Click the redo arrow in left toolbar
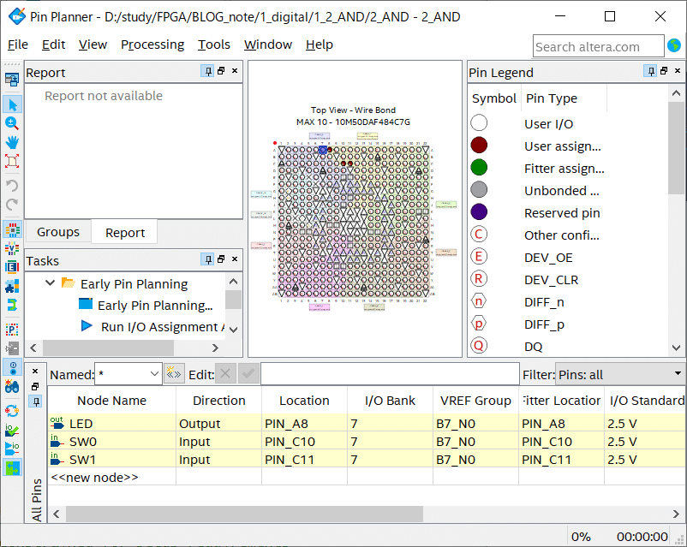 [12, 204]
